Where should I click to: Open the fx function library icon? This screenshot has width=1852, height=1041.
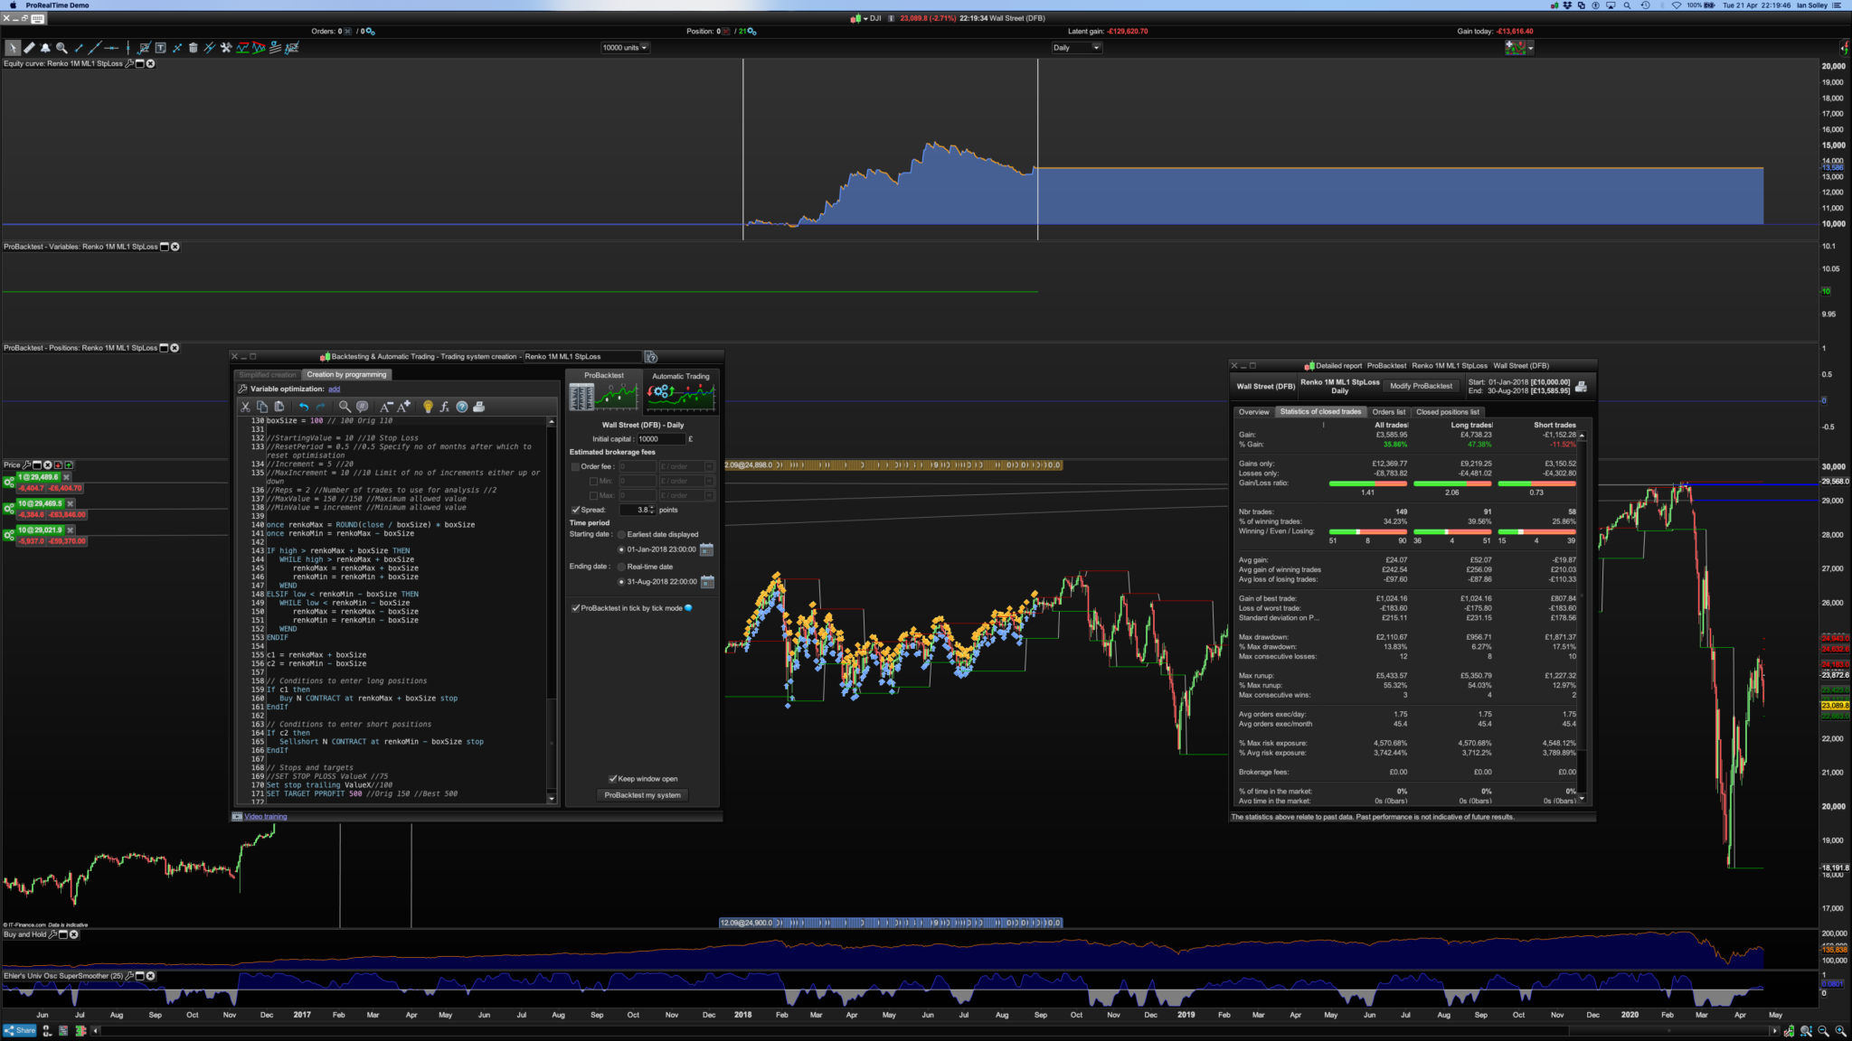click(444, 407)
